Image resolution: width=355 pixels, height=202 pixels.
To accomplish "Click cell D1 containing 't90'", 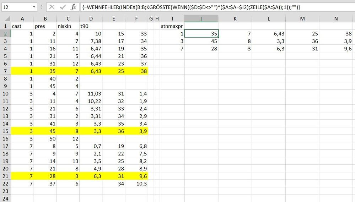I will tap(91, 26).
